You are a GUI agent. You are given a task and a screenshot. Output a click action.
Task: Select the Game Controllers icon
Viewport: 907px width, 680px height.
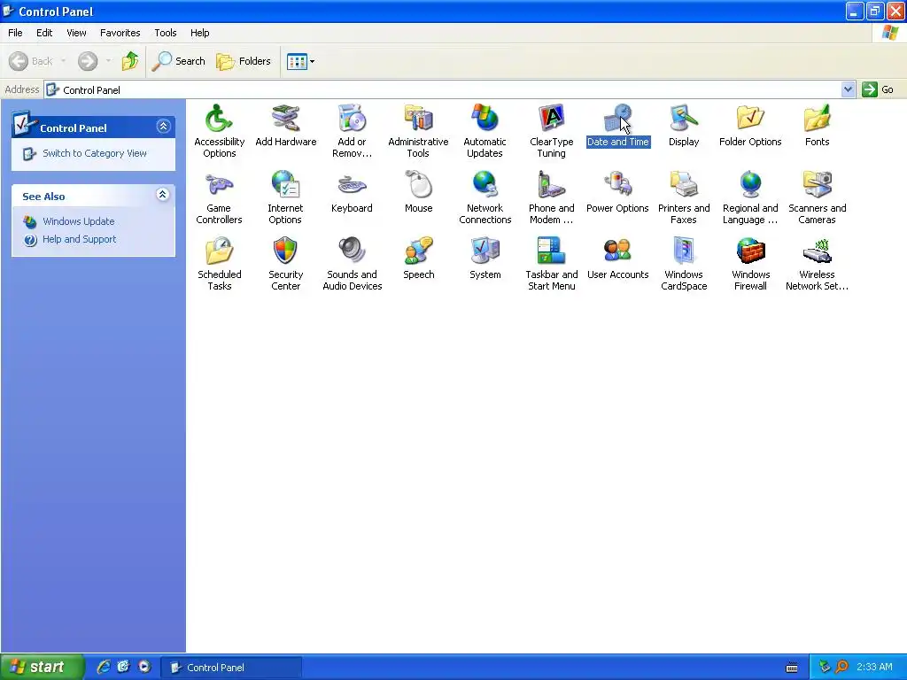pyautogui.click(x=219, y=185)
